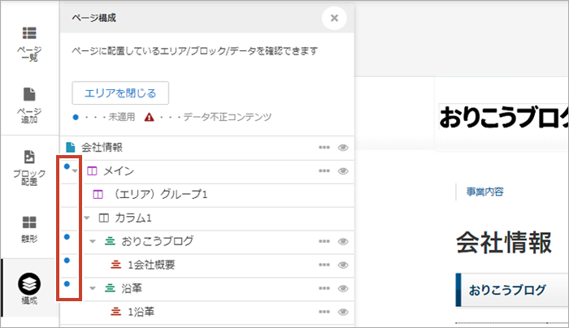Image resolution: width=569 pixels, height=328 pixels.
Task: Follow the 事業内容 link
Action: coord(484,192)
